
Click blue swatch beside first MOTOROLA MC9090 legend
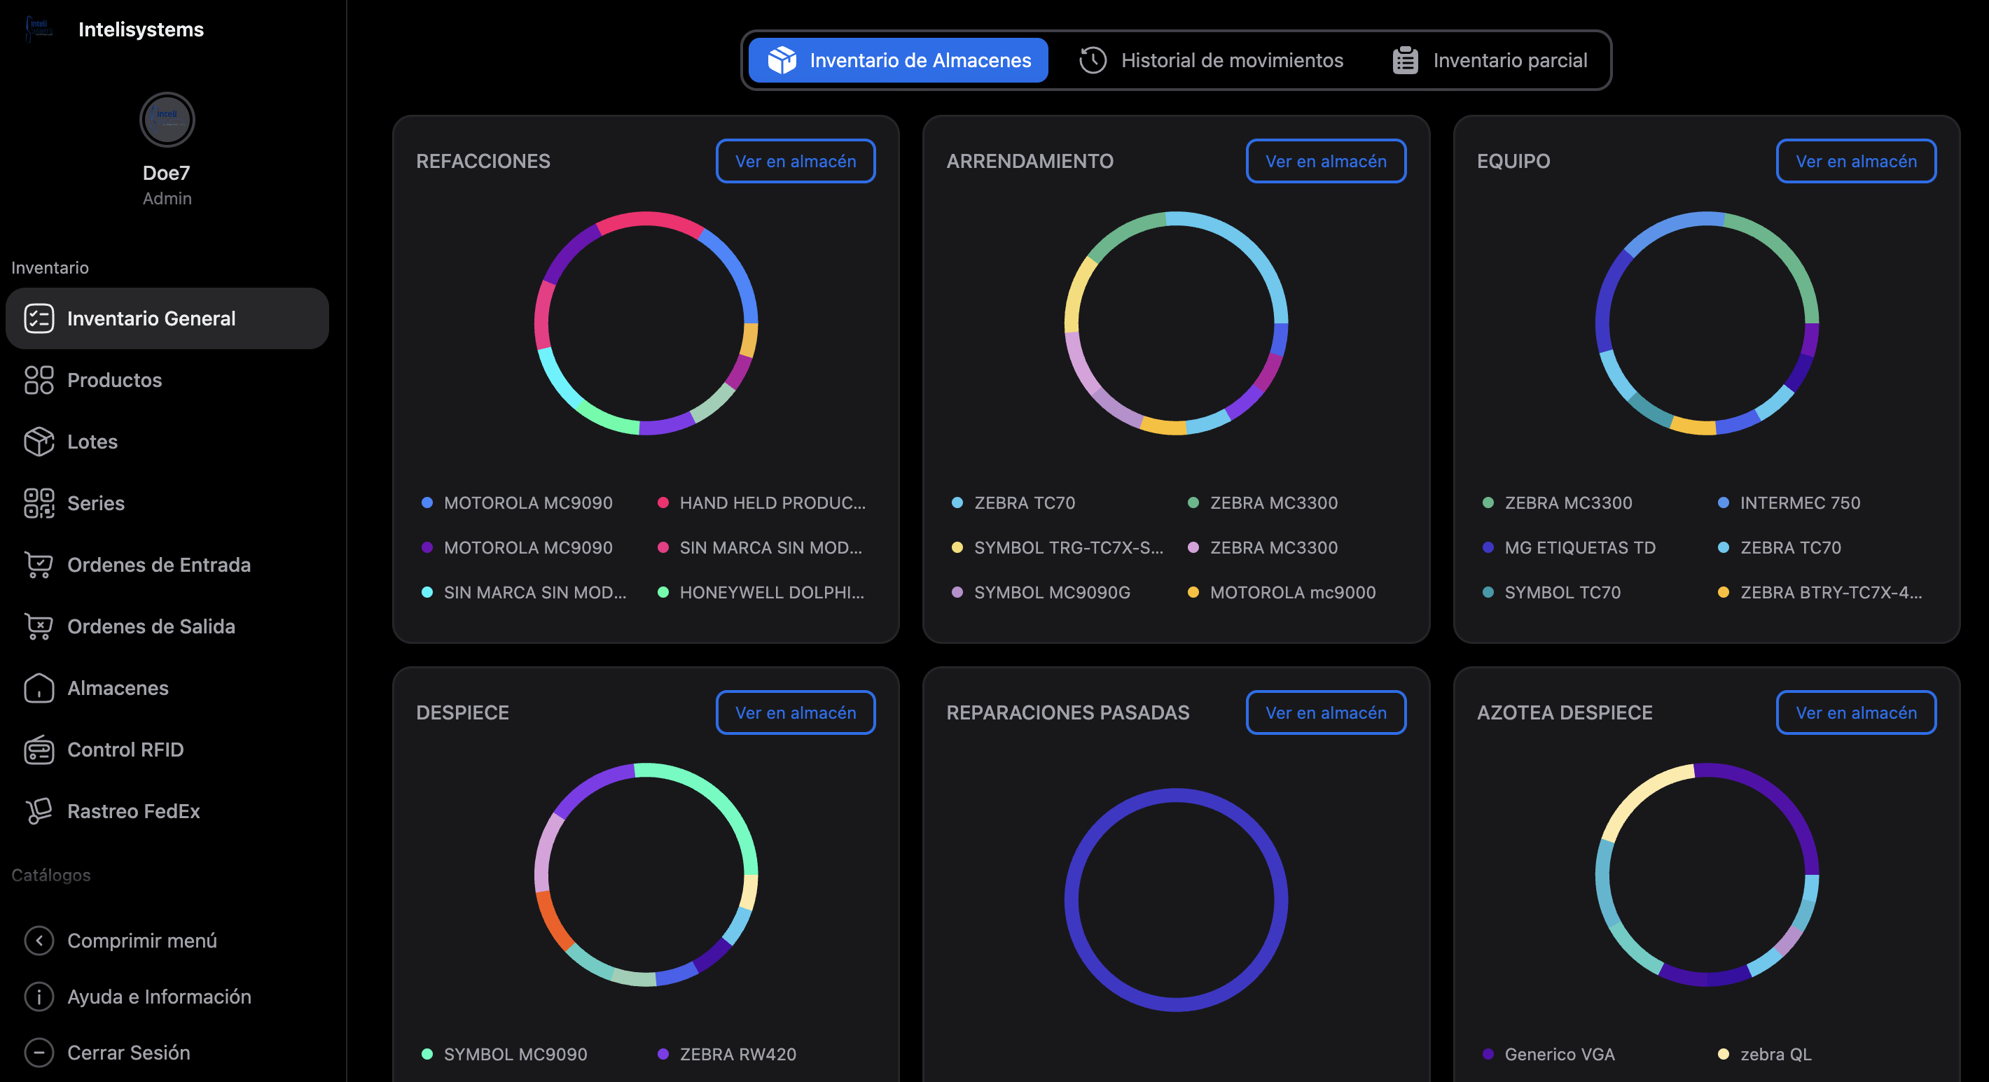[x=427, y=503]
